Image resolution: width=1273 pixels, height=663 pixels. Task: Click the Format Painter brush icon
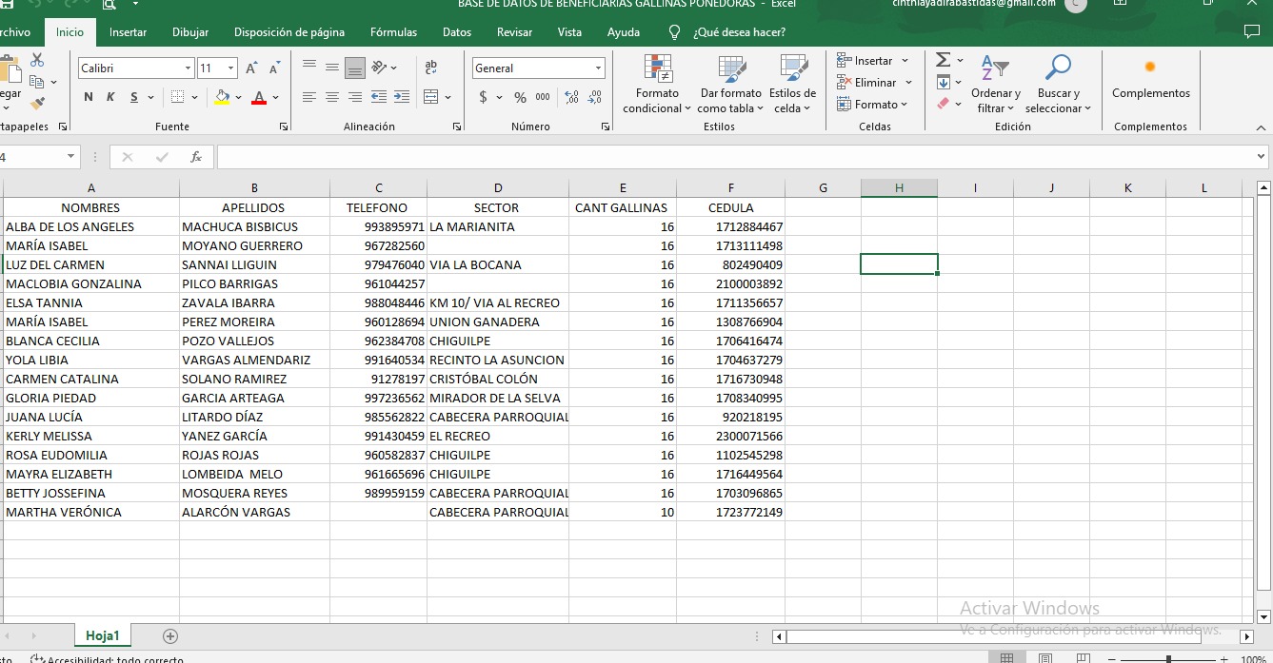point(37,104)
